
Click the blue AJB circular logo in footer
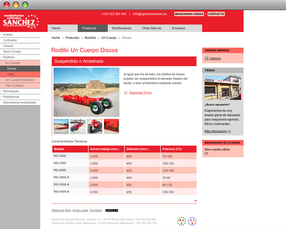pos(192,222)
